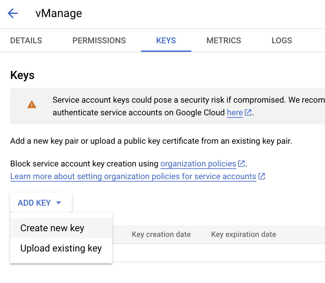Collapse the ADD KEY dropdown button
This screenshot has height=283, width=325.
(x=41, y=203)
